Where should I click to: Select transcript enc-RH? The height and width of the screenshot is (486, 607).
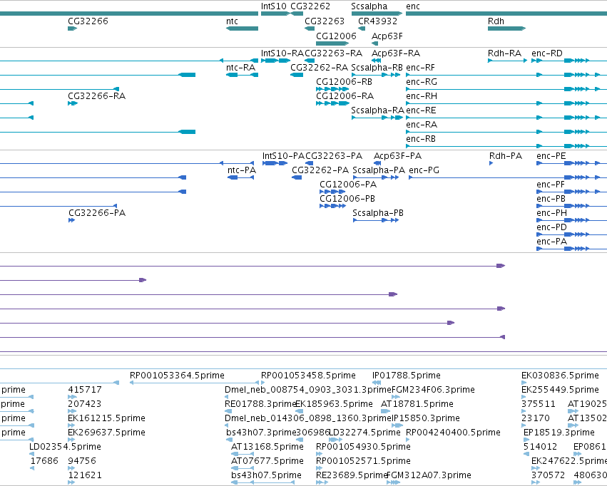click(x=506, y=103)
